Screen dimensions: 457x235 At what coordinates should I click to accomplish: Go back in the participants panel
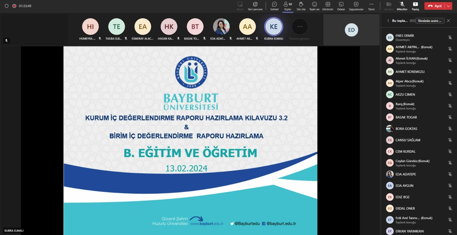pyautogui.click(x=388, y=21)
